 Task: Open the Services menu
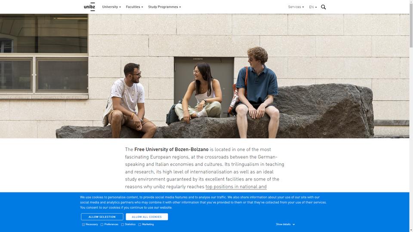pos(296,7)
